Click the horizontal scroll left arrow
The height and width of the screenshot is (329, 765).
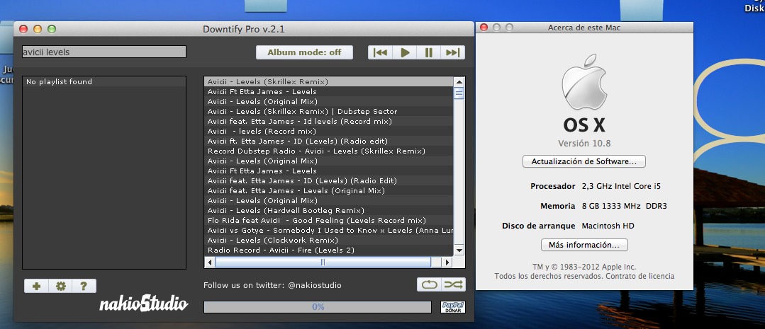coord(210,262)
